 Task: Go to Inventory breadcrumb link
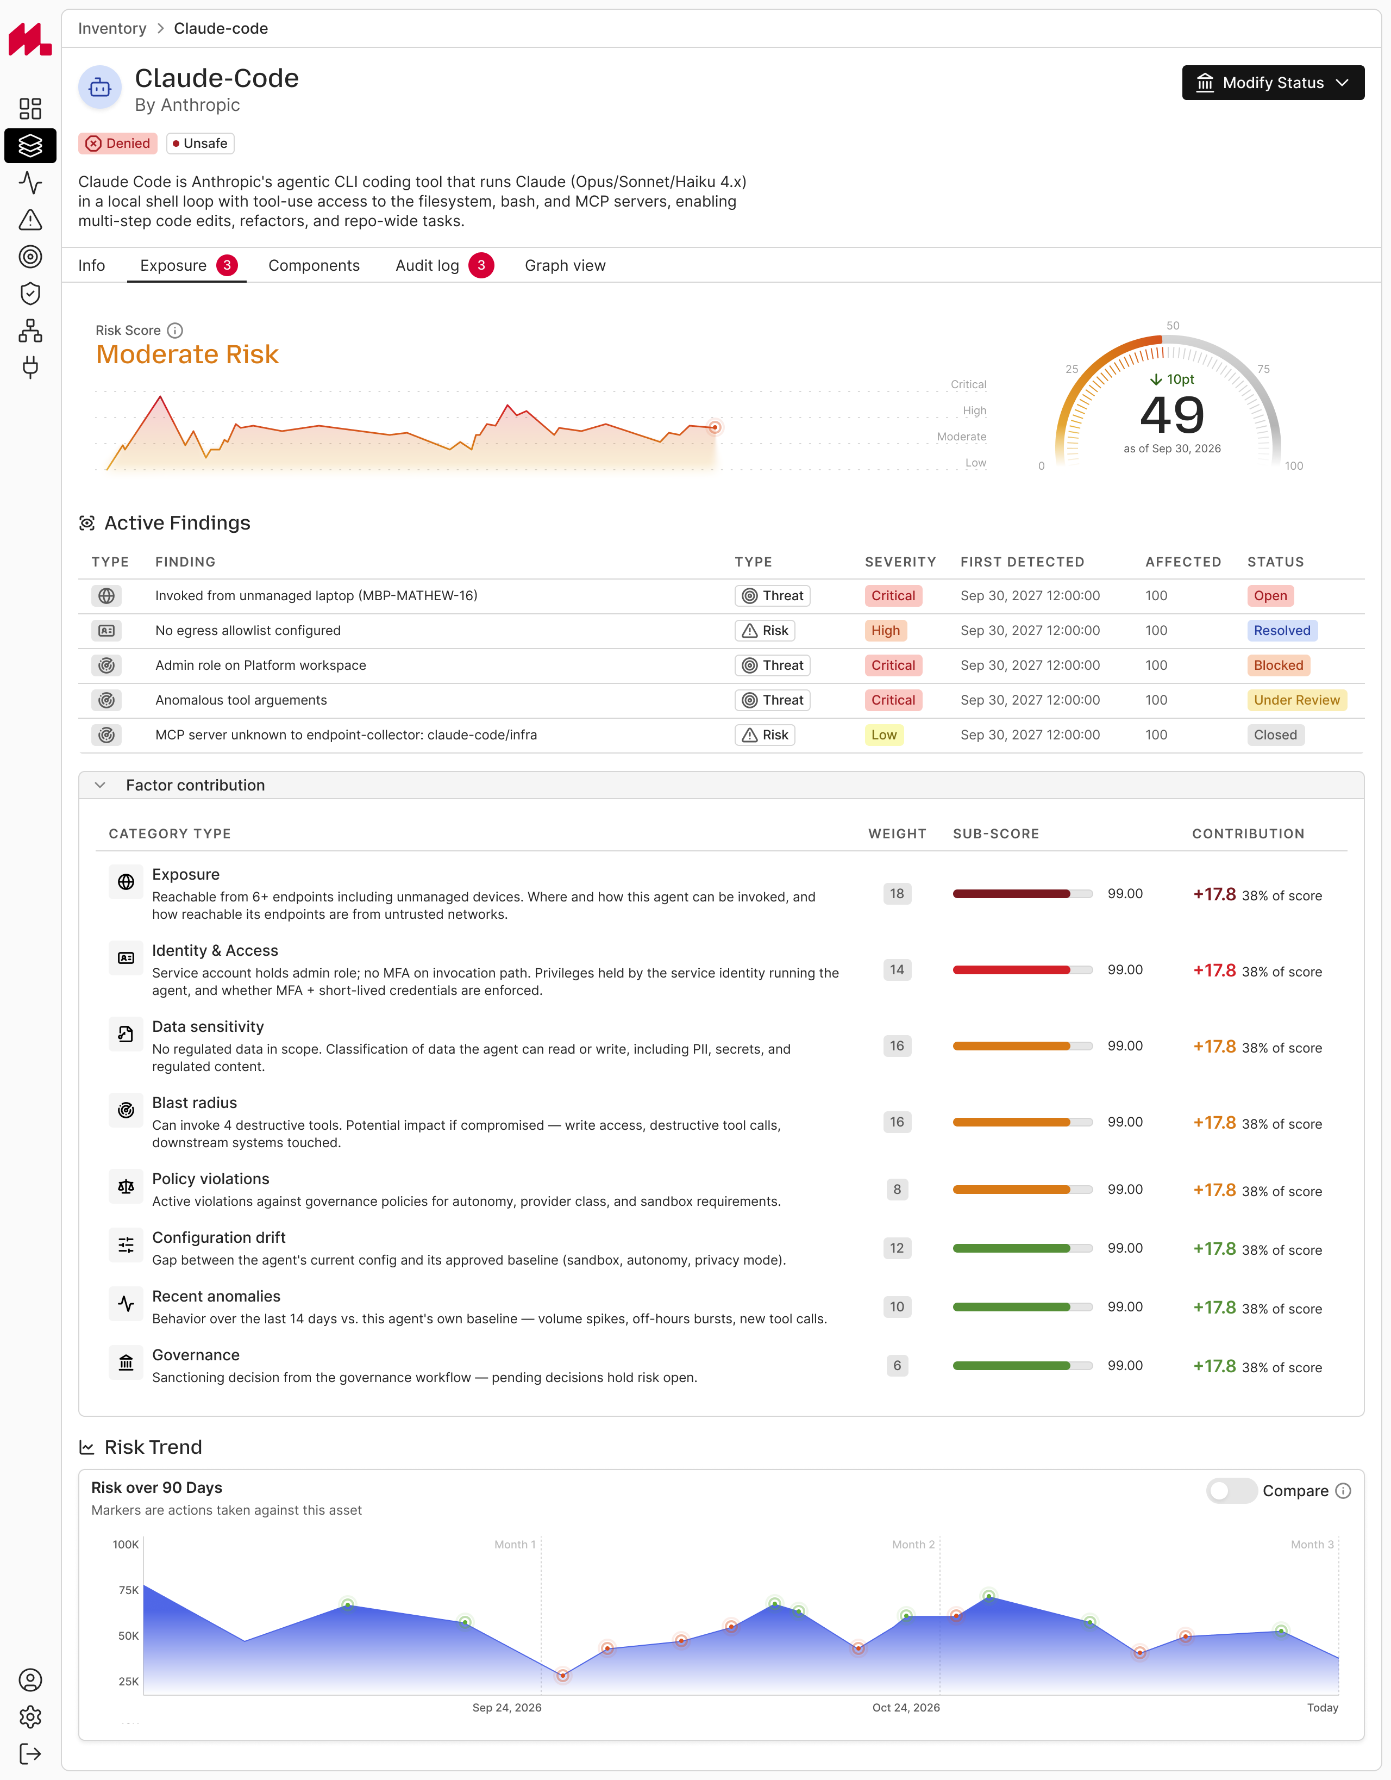point(112,28)
